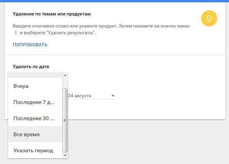
Task: Select the highlighted 'Все время' option
Action: pos(26,134)
